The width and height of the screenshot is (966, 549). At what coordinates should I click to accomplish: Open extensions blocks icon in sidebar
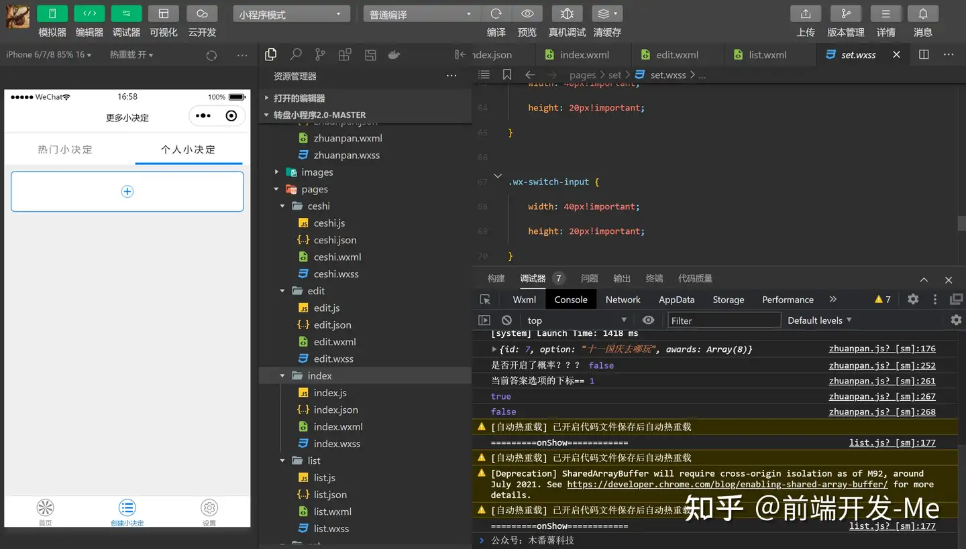click(x=345, y=55)
